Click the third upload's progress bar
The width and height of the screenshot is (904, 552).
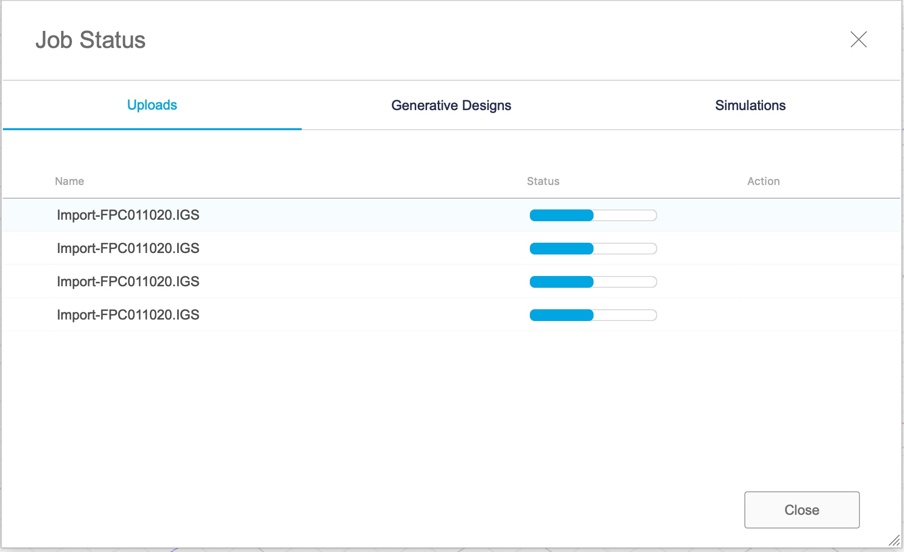(593, 282)
